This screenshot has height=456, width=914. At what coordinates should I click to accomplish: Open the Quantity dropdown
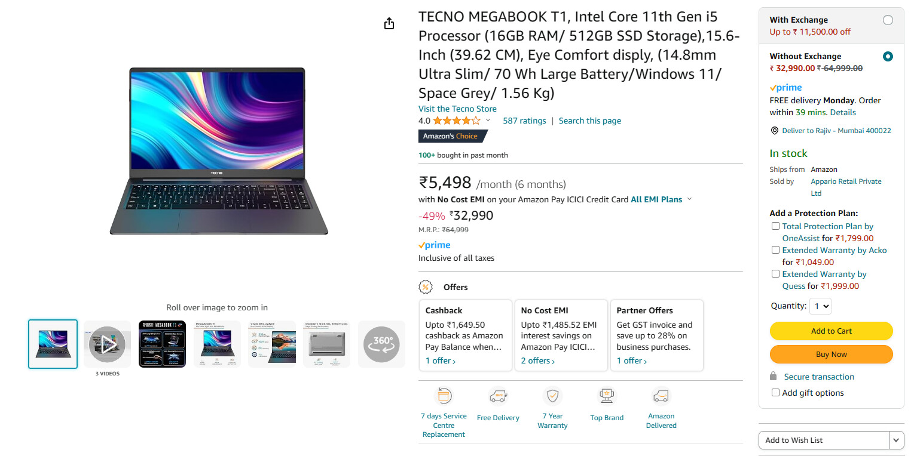point(820,306)
